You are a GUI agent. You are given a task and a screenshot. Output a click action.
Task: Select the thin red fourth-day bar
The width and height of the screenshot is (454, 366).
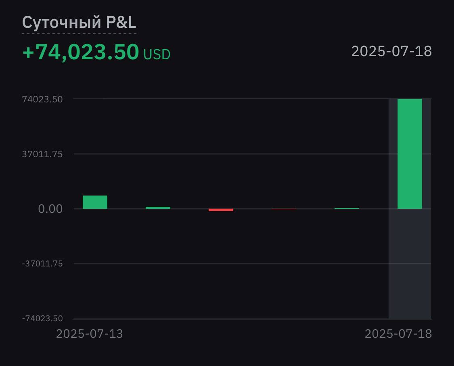click(x=284, y=209)
